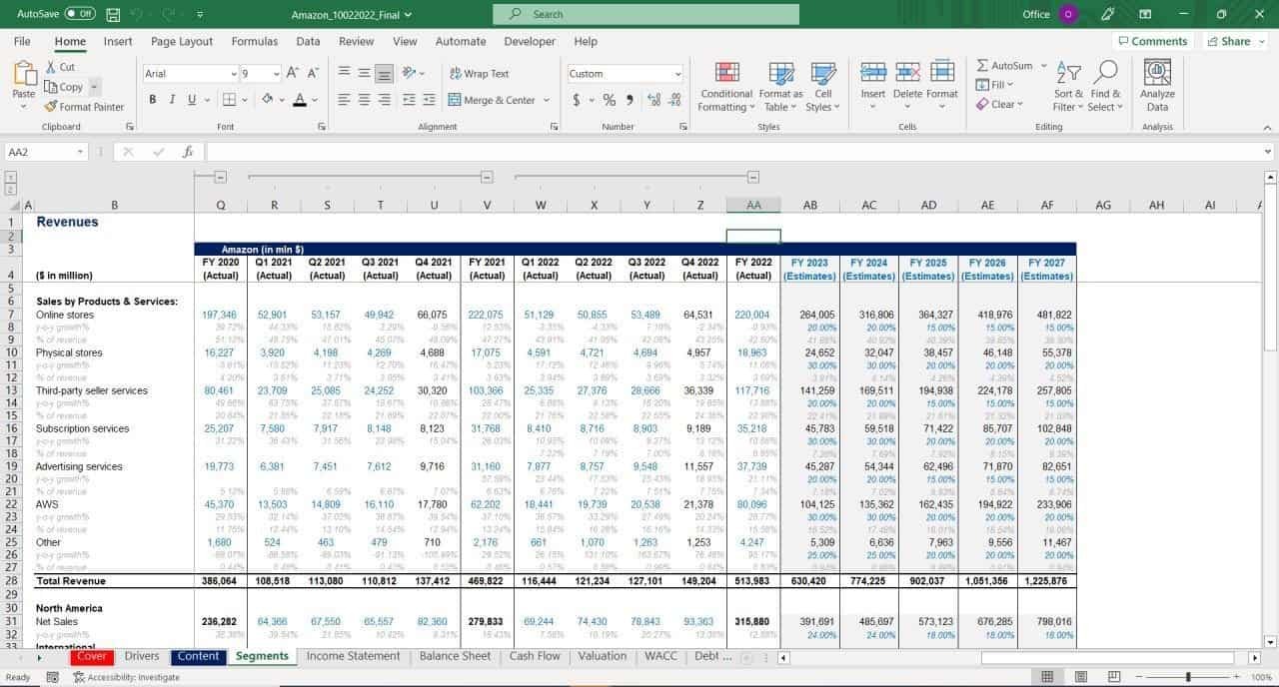Select column AB header
This screenshot has width=1279, height=687.
tap(810, 205)
